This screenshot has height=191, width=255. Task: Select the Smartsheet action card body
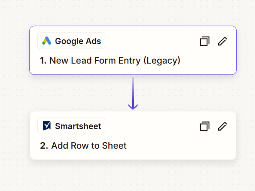[x=133, y=135]
